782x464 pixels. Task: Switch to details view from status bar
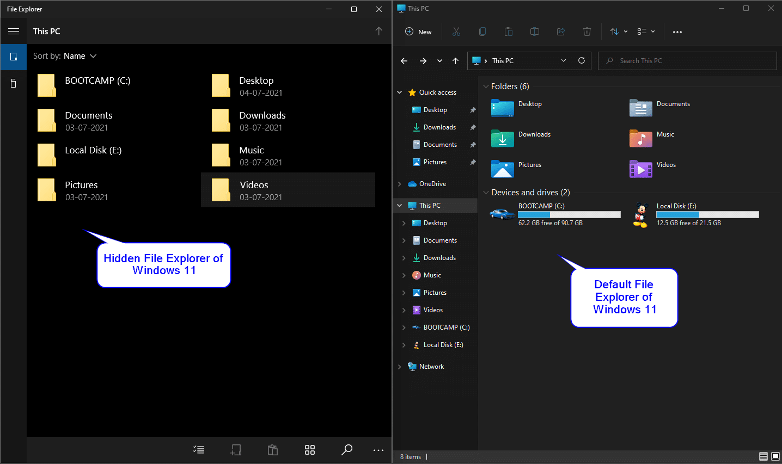763,456
